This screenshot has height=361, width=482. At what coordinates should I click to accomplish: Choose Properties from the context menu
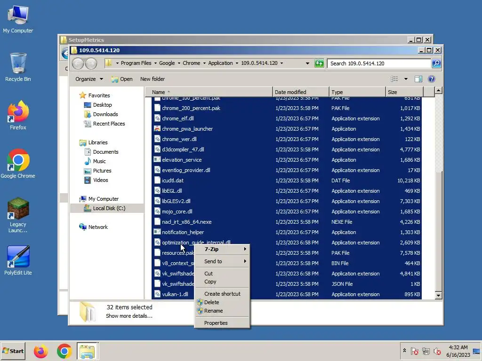point(222,323)
